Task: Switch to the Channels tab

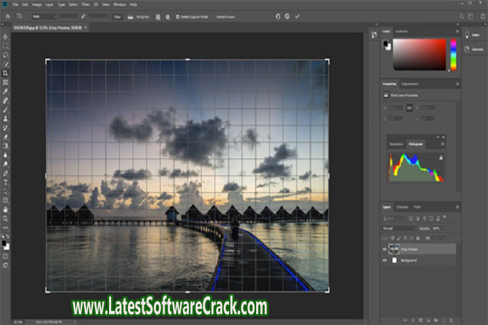Action: pyautogui.click(x=402, y=207)
